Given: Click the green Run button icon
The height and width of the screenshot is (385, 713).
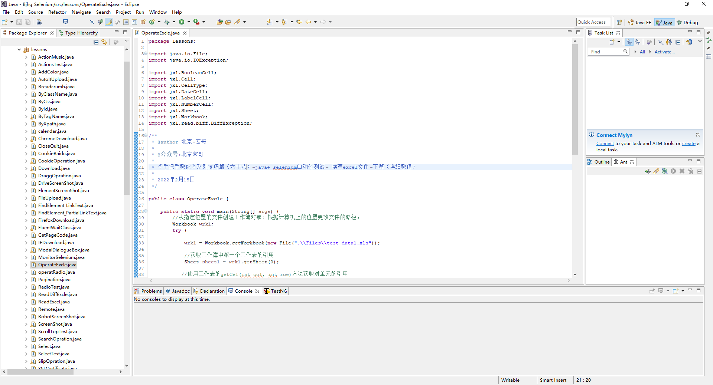Looking at the screenshot, I should pos(182,22).
